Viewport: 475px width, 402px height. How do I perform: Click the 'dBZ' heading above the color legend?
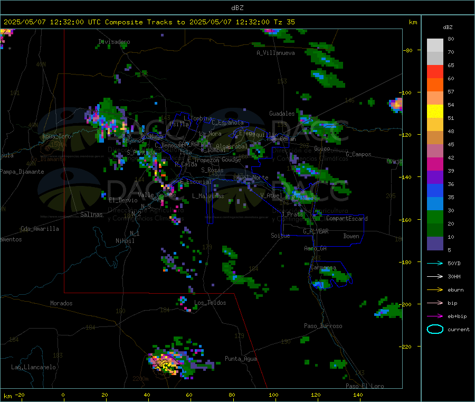448,27
